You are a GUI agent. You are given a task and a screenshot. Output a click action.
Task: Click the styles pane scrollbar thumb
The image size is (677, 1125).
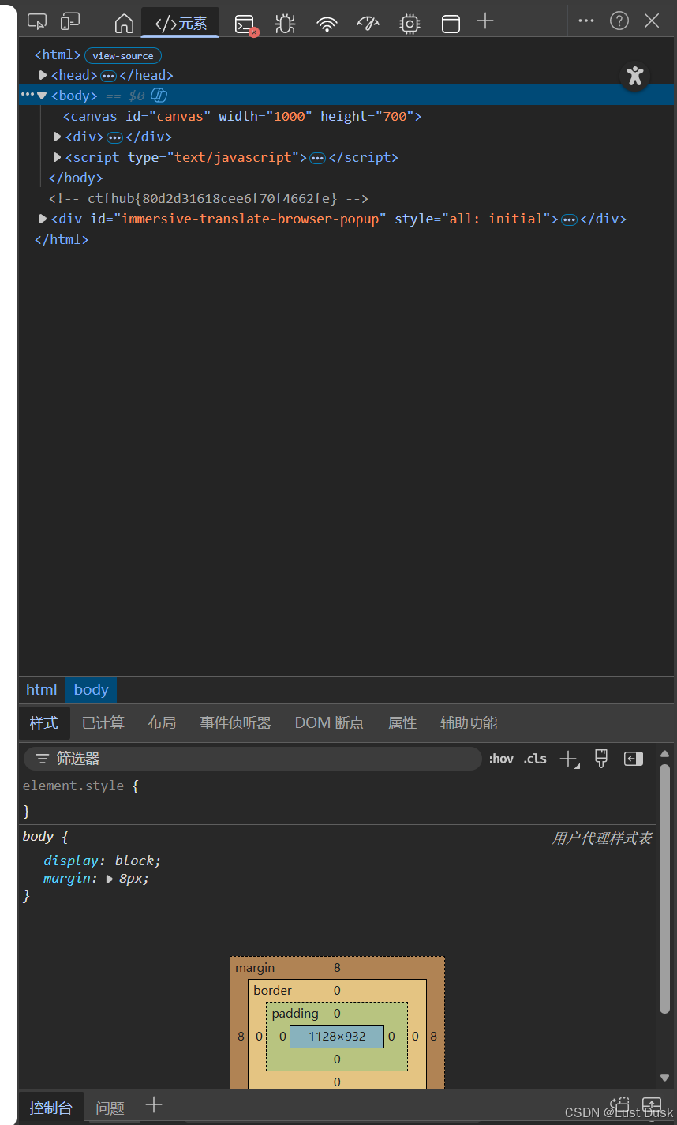coord(664,888)
